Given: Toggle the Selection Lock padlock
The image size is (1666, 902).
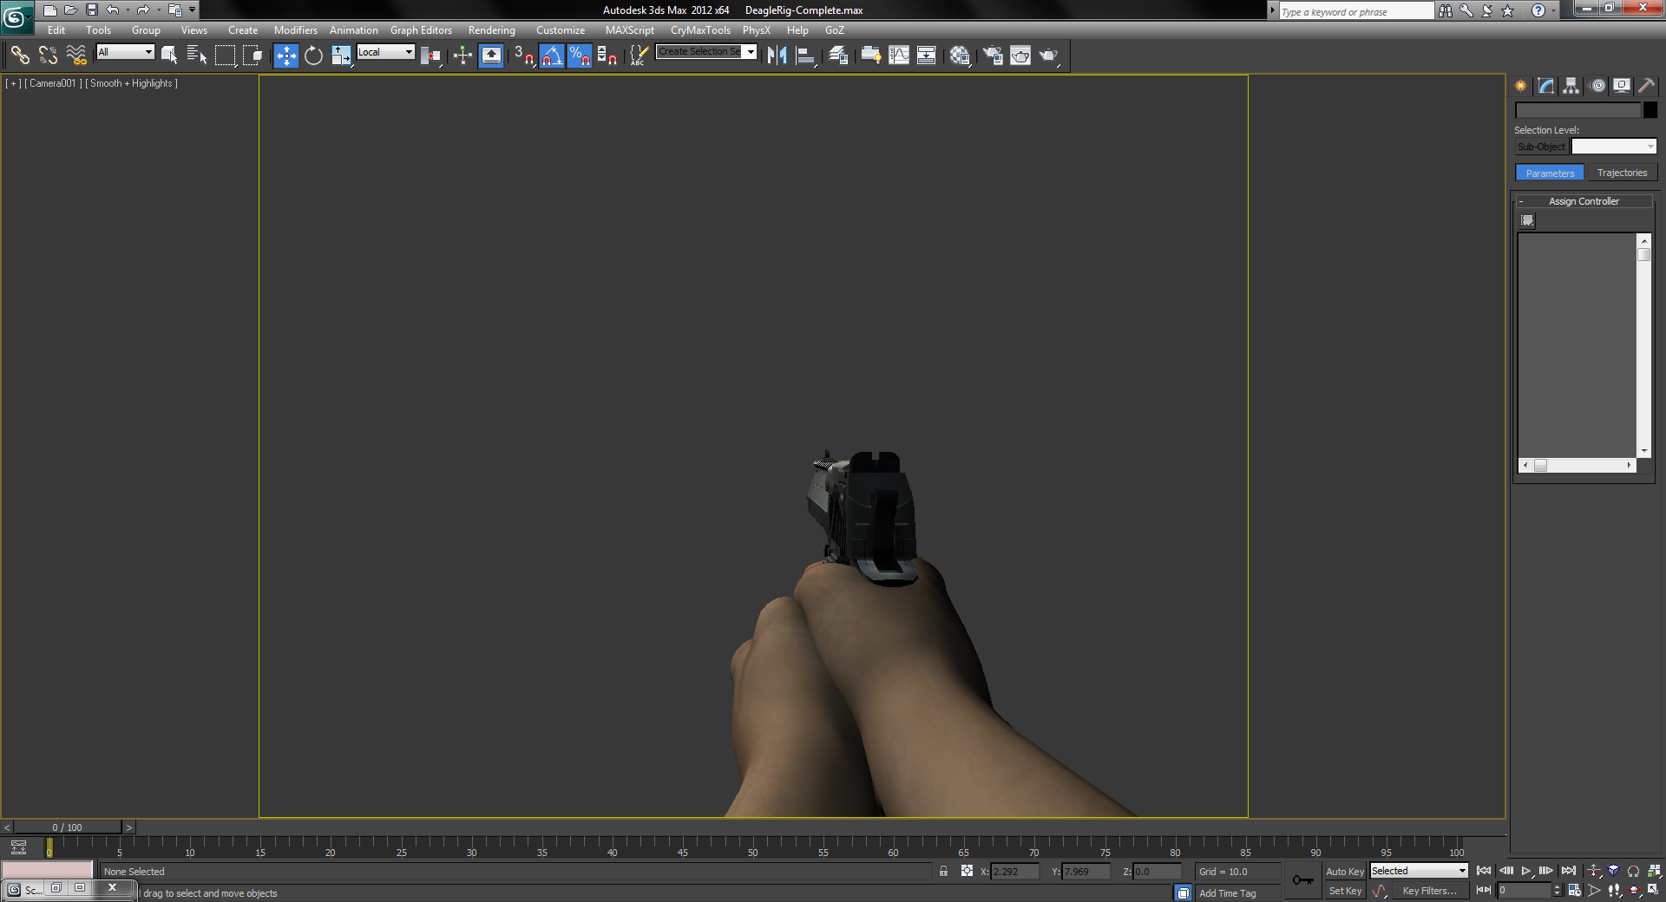Looking at the screenshot, I should click(x=943, y=872).
